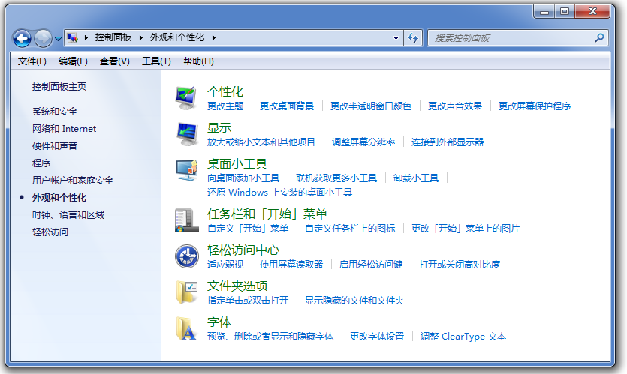Open the 编辑(E) menu
The height and width of the screenshot is (374, 627).
[x=73, y=61]
